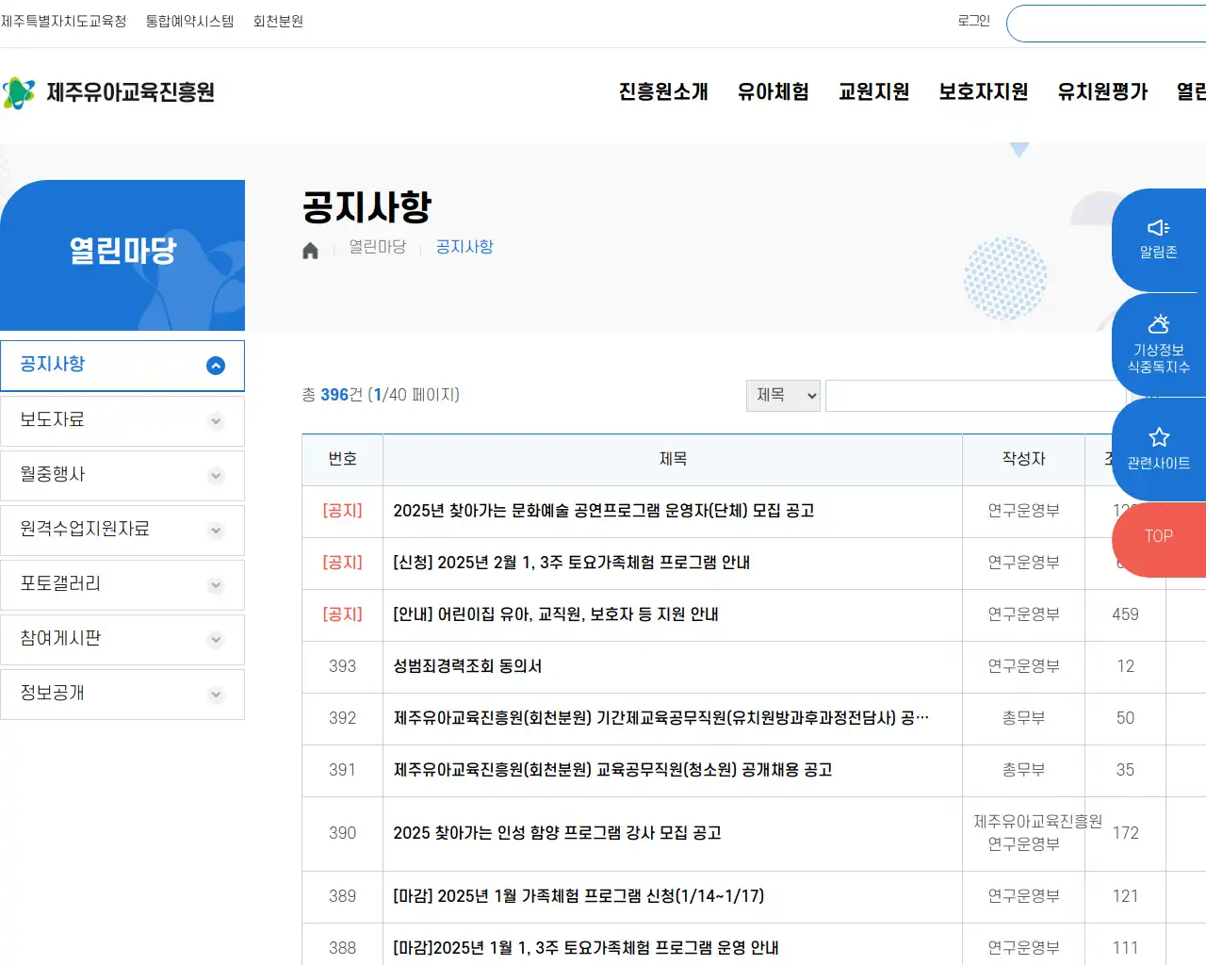Expand the 정보공개 sidebar chevron
Image resolution: width=1206 pixels, height=965 pixels.
coord(216,695)
